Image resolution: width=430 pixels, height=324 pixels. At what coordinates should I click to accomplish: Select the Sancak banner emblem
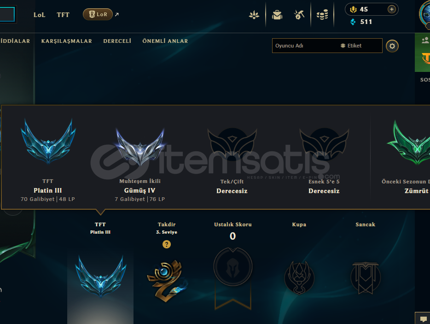(366, 277)
